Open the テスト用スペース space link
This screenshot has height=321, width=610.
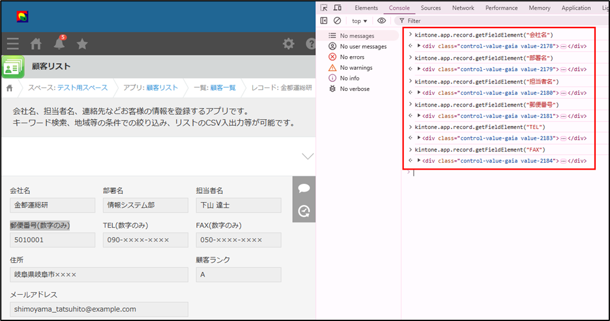82,88
